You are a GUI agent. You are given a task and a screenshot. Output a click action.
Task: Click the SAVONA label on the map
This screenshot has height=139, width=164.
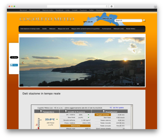tap(88, 22)
